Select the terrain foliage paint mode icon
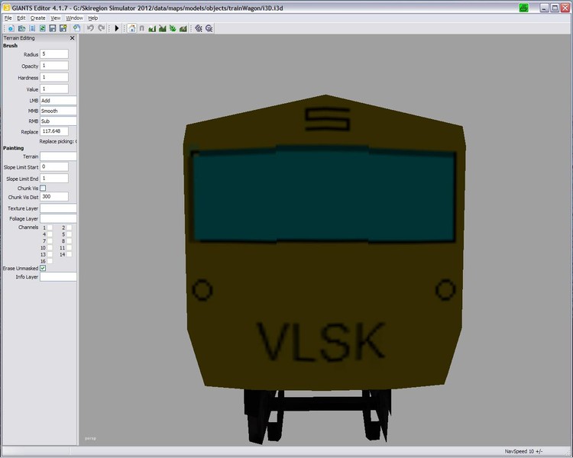 coord(173,28)
